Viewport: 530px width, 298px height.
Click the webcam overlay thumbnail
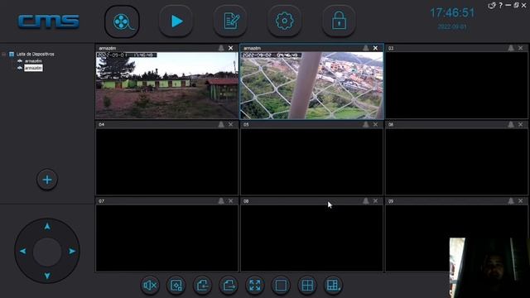(489, 267)
